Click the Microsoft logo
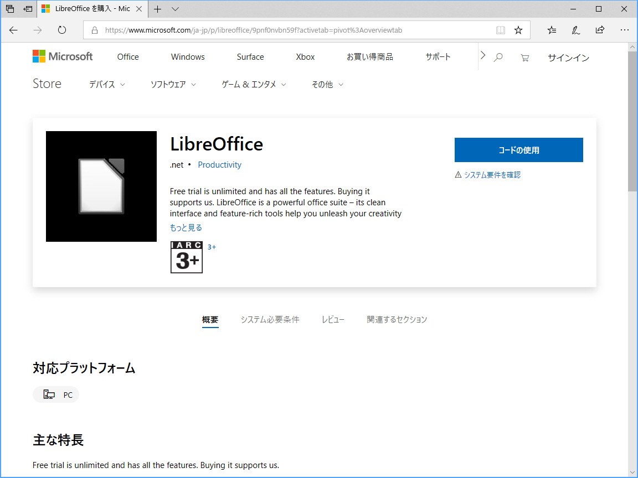The image size is (638, 478). pyautogui.click(x=62, y=56)
